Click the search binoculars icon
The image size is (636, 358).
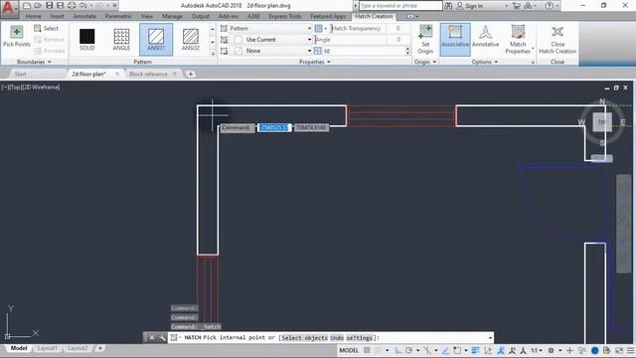(x=448, y=6)
